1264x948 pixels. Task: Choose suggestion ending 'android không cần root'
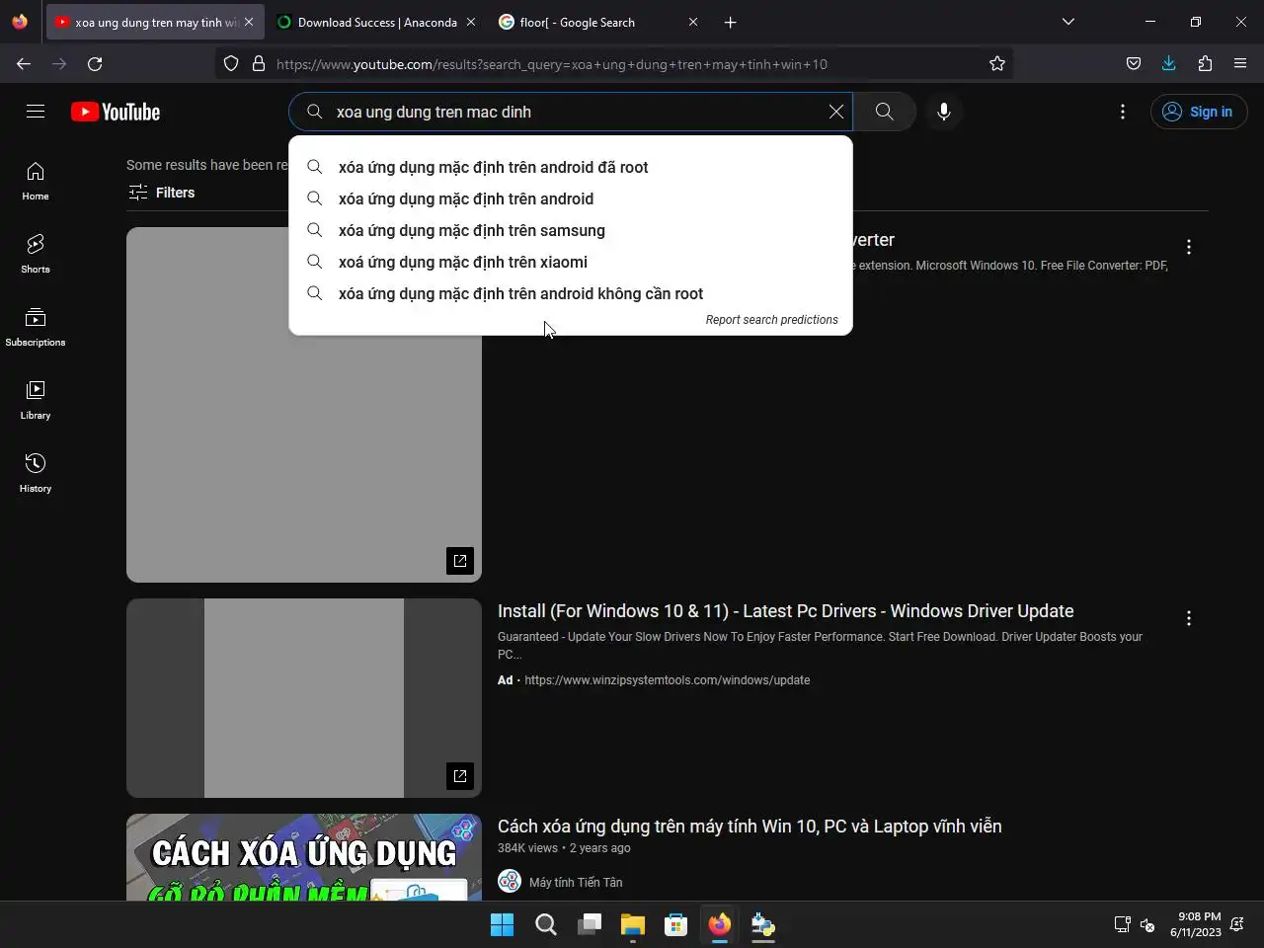pyautogui.click(x=571, y=293)
